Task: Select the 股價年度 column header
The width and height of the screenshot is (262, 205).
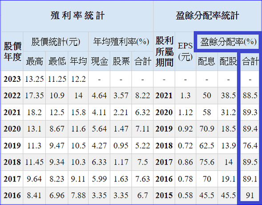Action: 12,52
